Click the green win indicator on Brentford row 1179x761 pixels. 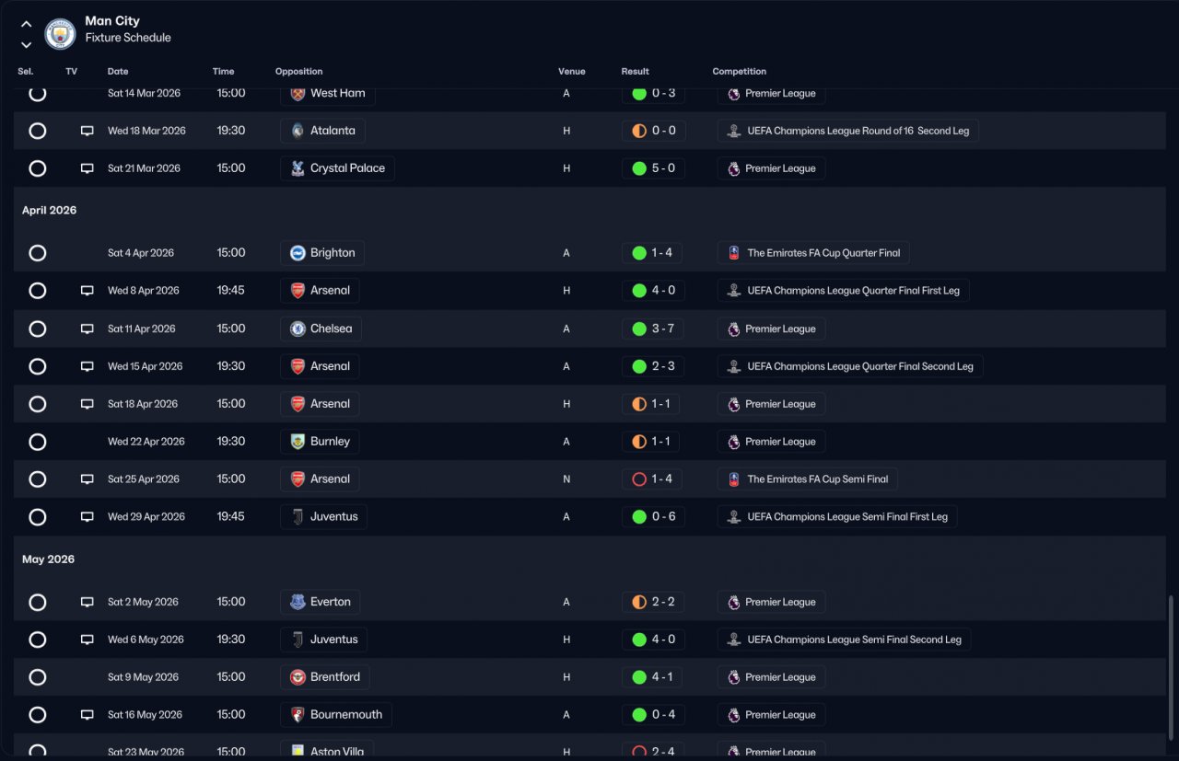[x=639, y=677]
